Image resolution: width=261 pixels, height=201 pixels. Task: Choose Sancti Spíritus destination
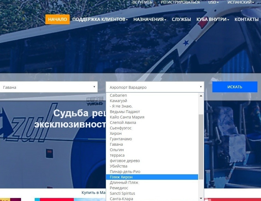(x=152, y=193)
